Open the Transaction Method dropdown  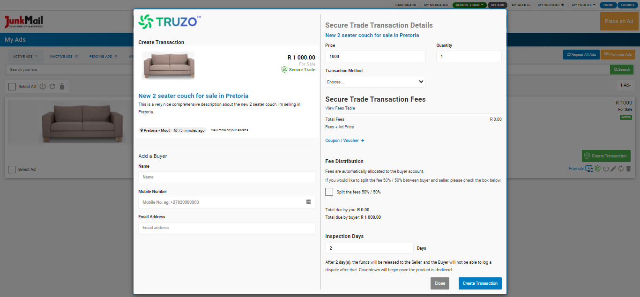[x=375, y=81]
